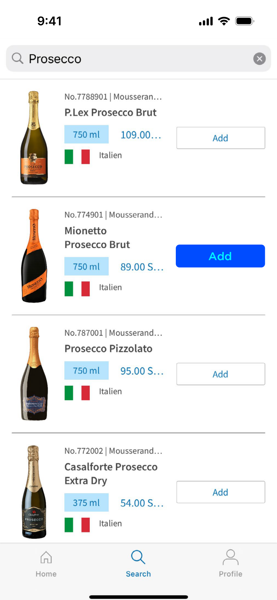The width and height of the screenshot is (277, 600).
Task: View the Casalforte bottle thumbnail
Action: coord(34,492)
